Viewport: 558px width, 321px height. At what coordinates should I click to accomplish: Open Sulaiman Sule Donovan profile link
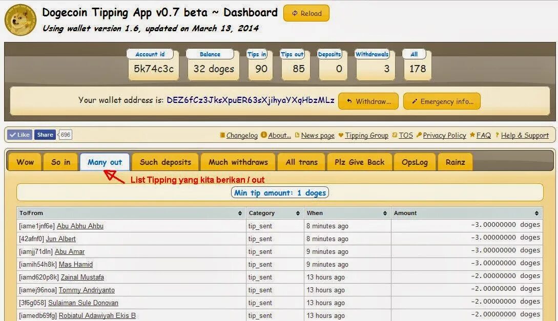84,303
